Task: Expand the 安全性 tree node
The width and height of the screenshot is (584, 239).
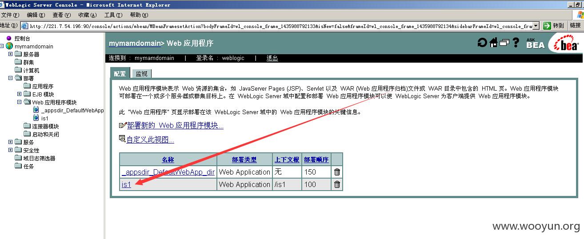Action: (x=11, y=150)
